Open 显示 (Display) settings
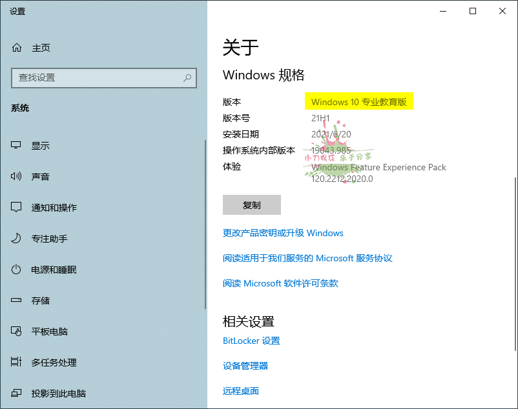 pyautogui.click(x=40, y=145)
